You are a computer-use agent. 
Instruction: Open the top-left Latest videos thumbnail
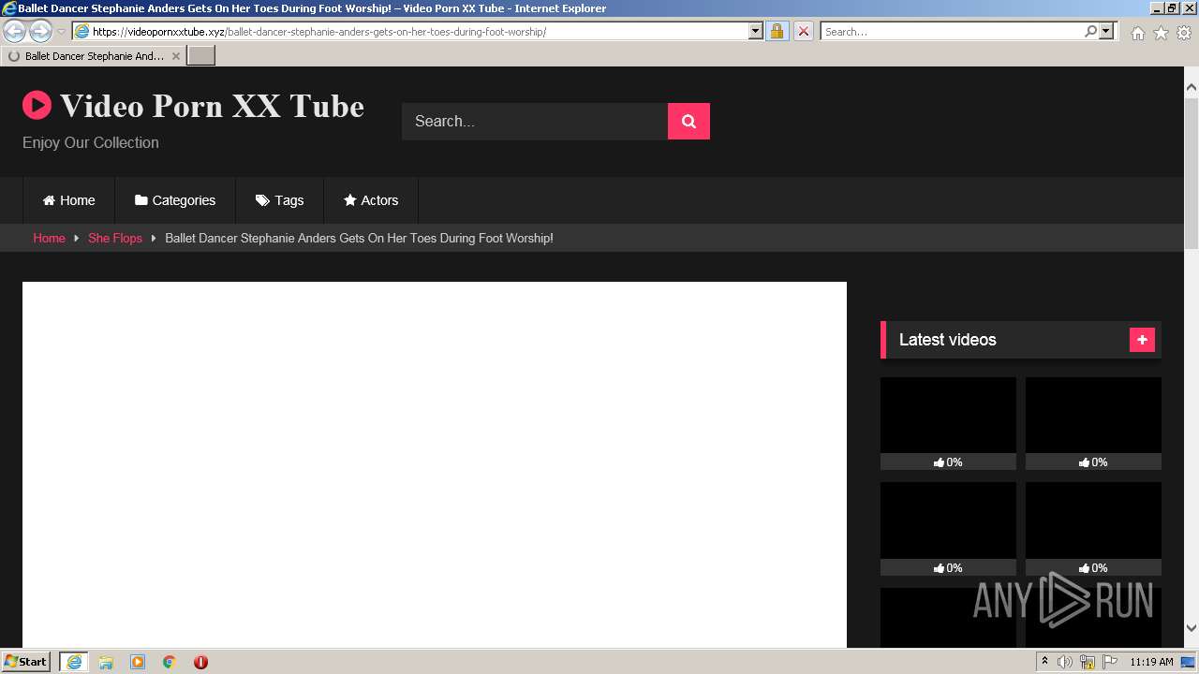click(948, 416)
